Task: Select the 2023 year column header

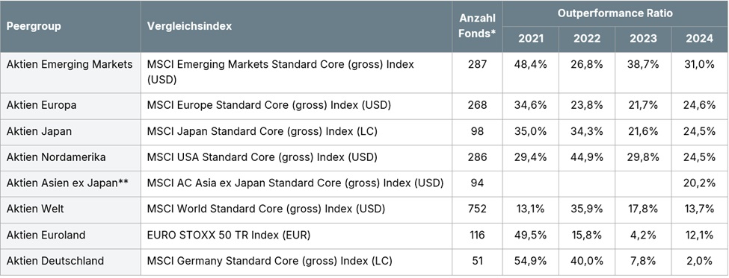Action: (x=644, y=40)
